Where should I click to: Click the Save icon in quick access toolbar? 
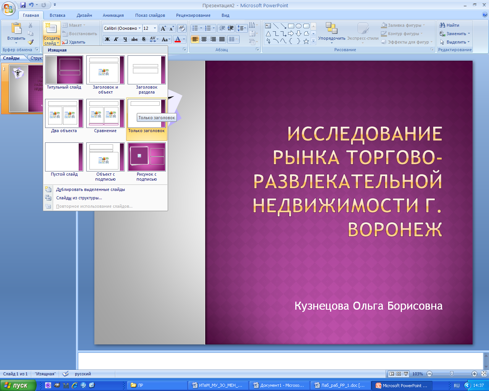click(x=23, y=5)
